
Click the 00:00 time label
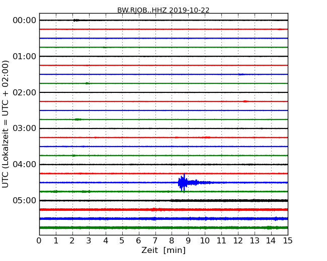(x=25, y=21)
